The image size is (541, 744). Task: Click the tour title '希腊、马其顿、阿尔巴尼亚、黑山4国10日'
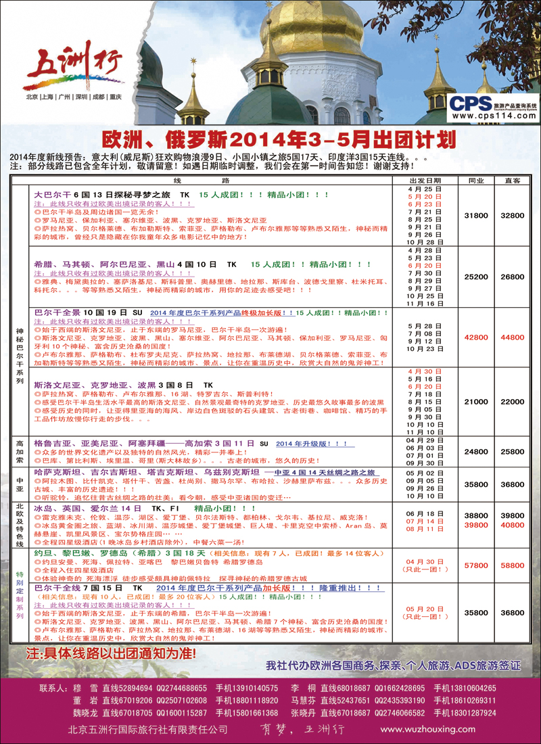tap(125, 264)
